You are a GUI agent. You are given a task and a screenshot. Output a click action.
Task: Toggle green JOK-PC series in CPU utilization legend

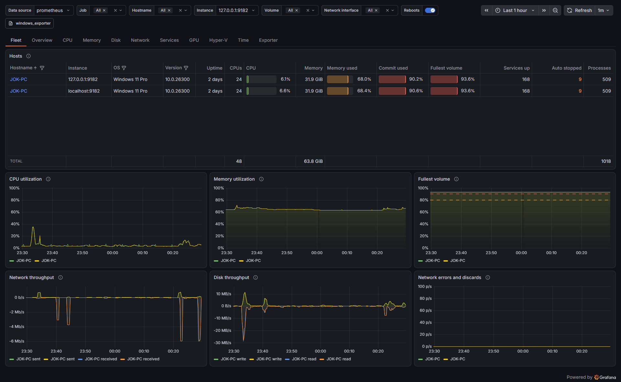tap(20, 261)
